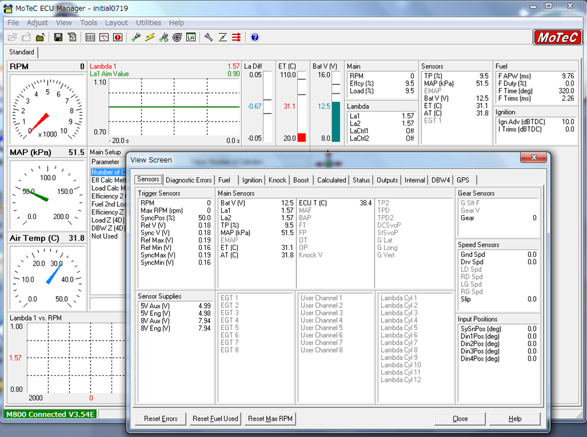Switch to the GPS tab
The image size is (587, 437).
464,180
